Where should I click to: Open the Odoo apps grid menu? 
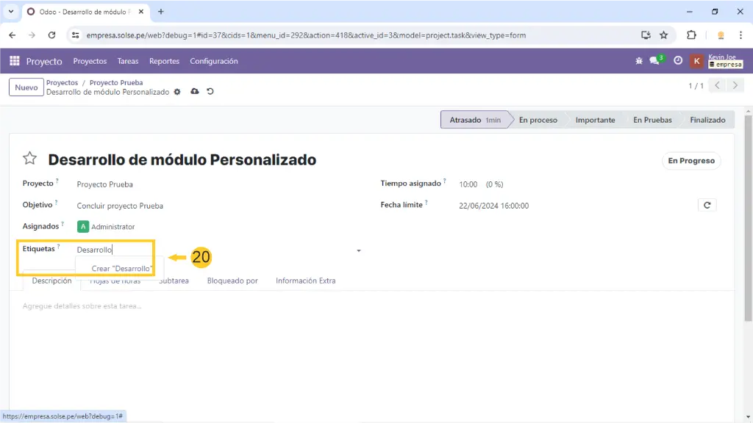tap(15, 61)
